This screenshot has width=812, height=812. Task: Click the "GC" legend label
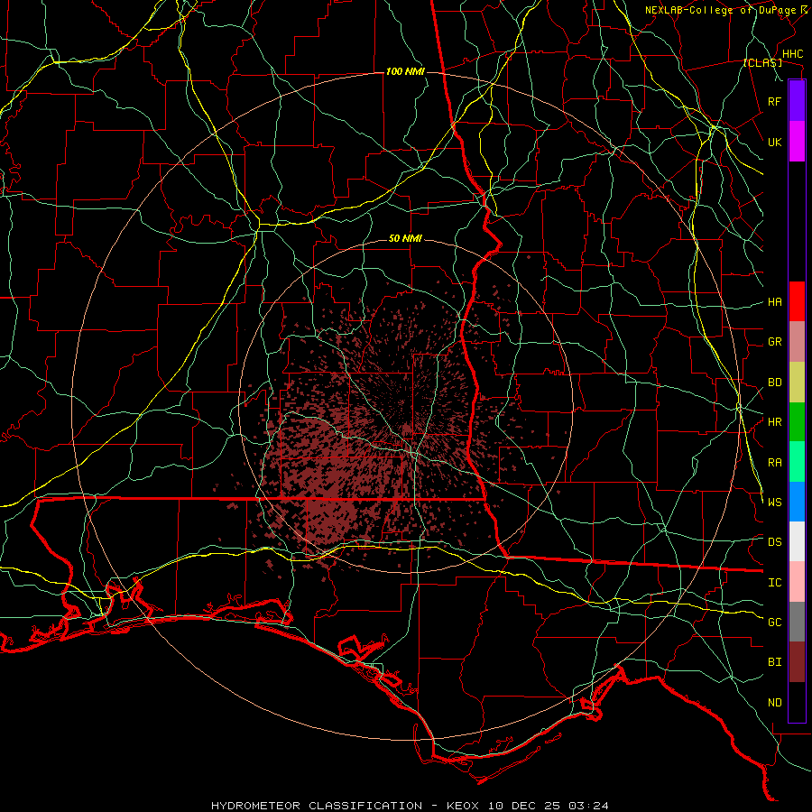click(774, 622)
